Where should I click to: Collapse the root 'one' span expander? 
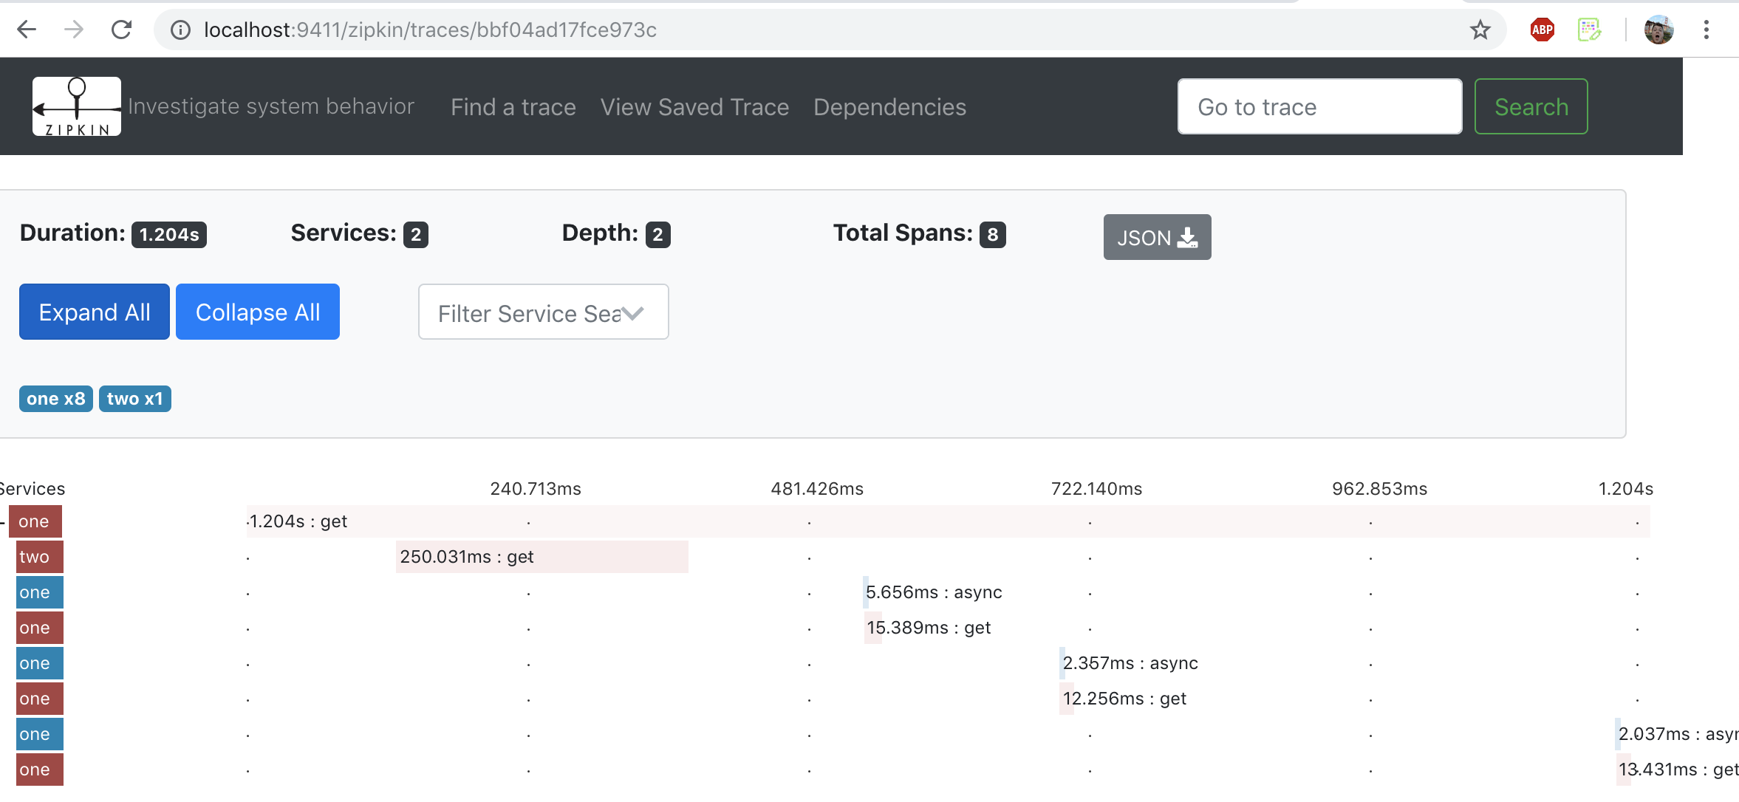(x=4, y=521)
